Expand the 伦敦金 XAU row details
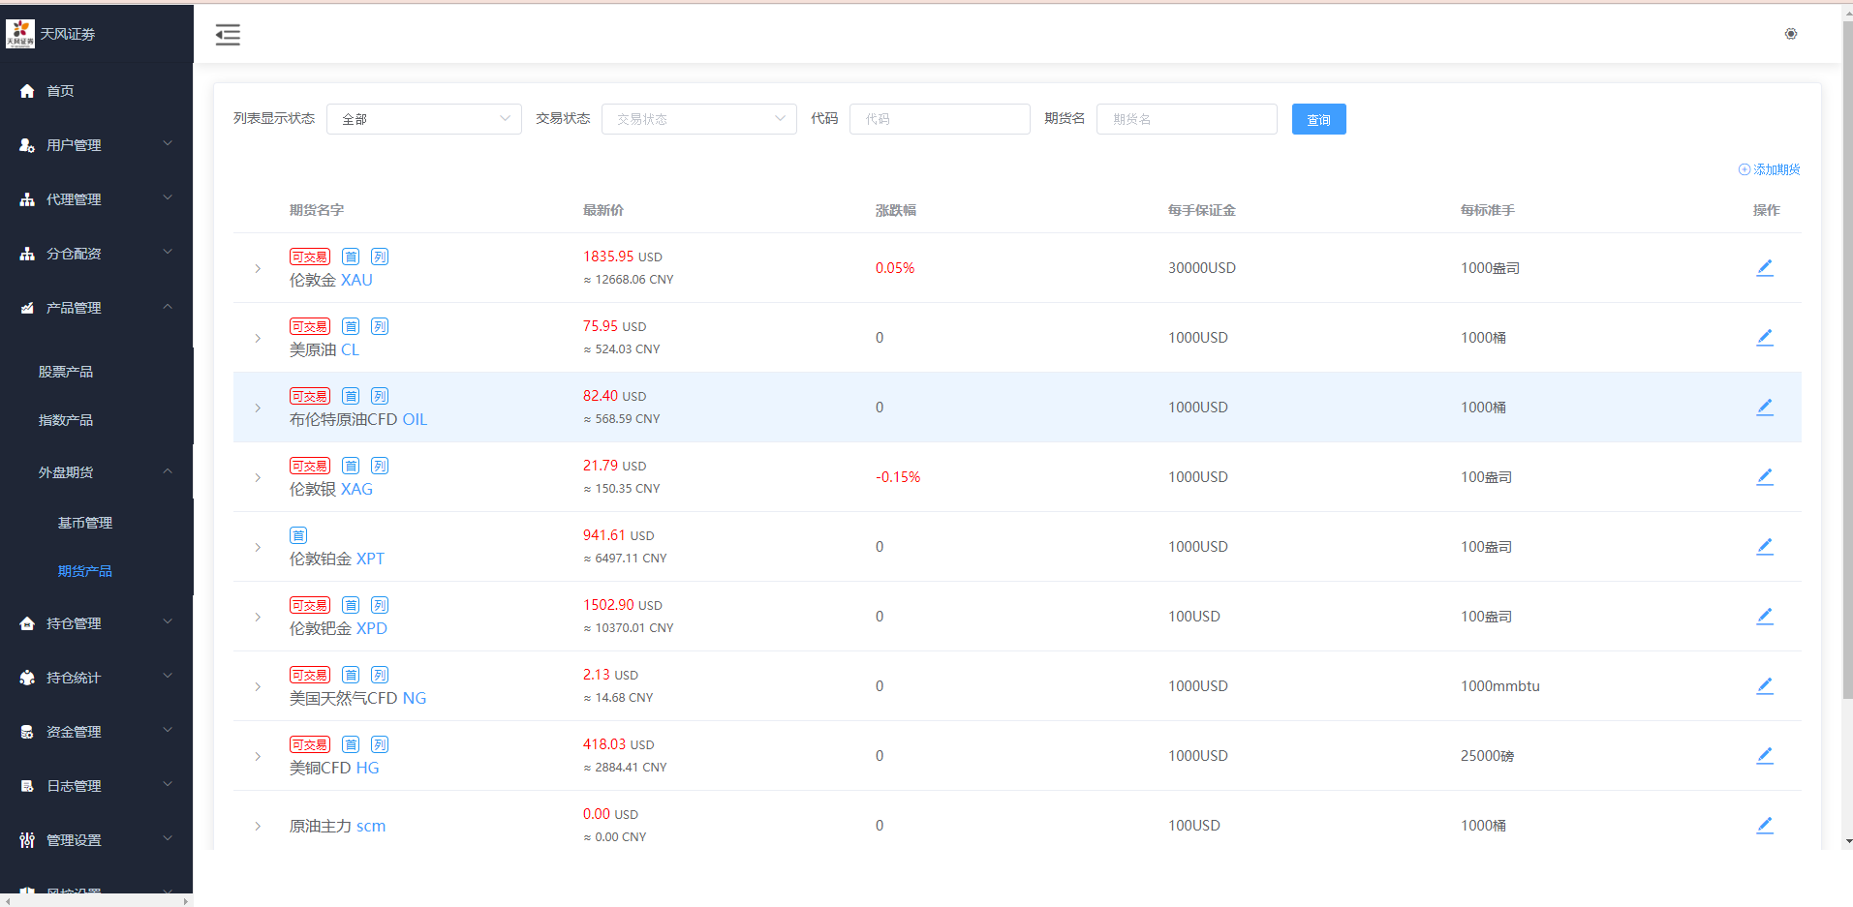 tap(258, 268)
